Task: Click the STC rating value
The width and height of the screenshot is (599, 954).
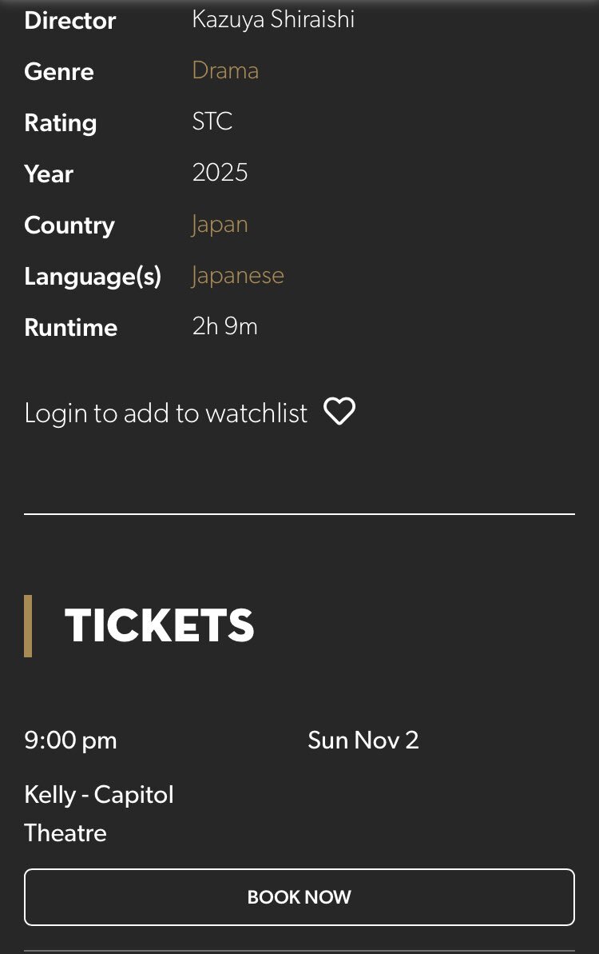Action: [212, 122]
